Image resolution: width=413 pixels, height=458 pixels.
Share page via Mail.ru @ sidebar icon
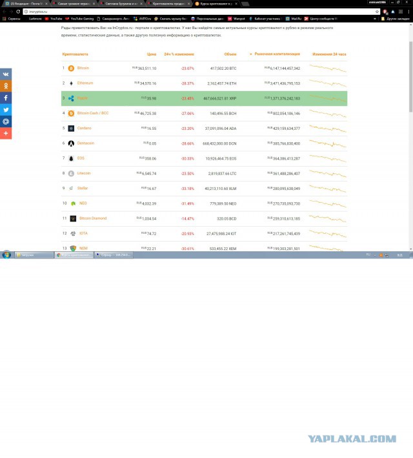coord(6,121)
